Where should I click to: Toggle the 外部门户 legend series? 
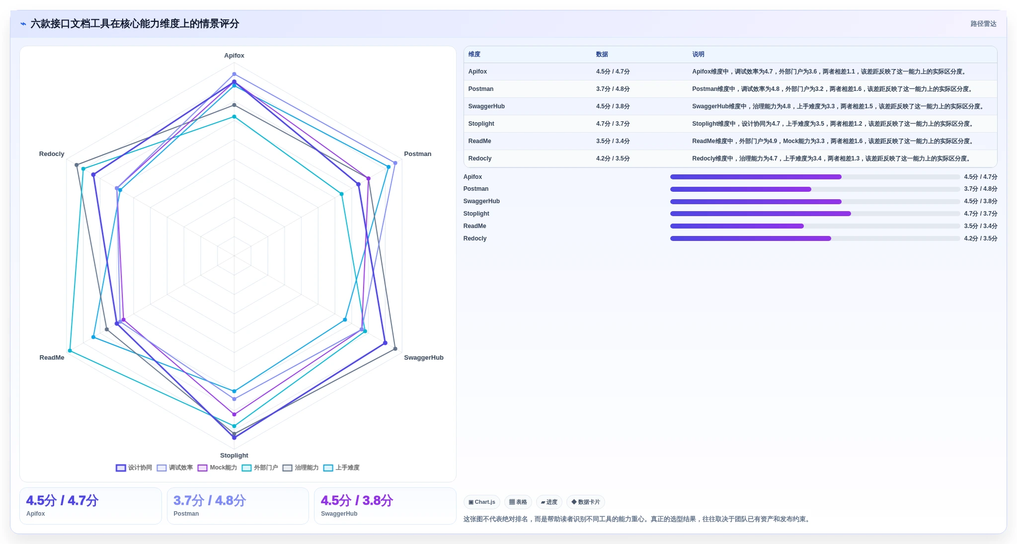[x=260, y=467]
